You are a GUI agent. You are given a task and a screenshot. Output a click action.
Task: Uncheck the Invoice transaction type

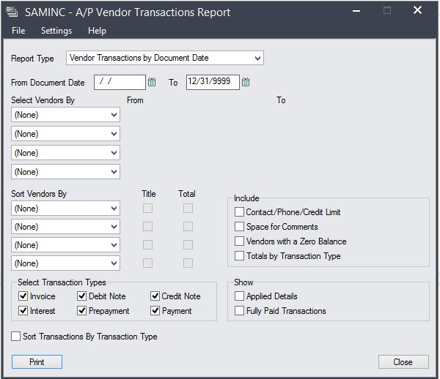point(23,296)
